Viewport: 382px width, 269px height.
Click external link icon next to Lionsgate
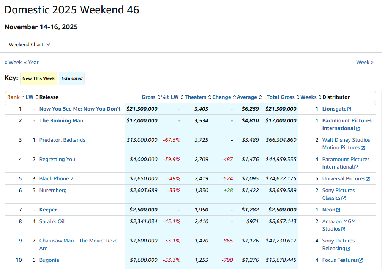point(349,109)
